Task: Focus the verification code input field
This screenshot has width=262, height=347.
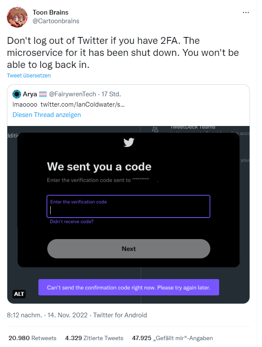Action: tap(128, 209)
